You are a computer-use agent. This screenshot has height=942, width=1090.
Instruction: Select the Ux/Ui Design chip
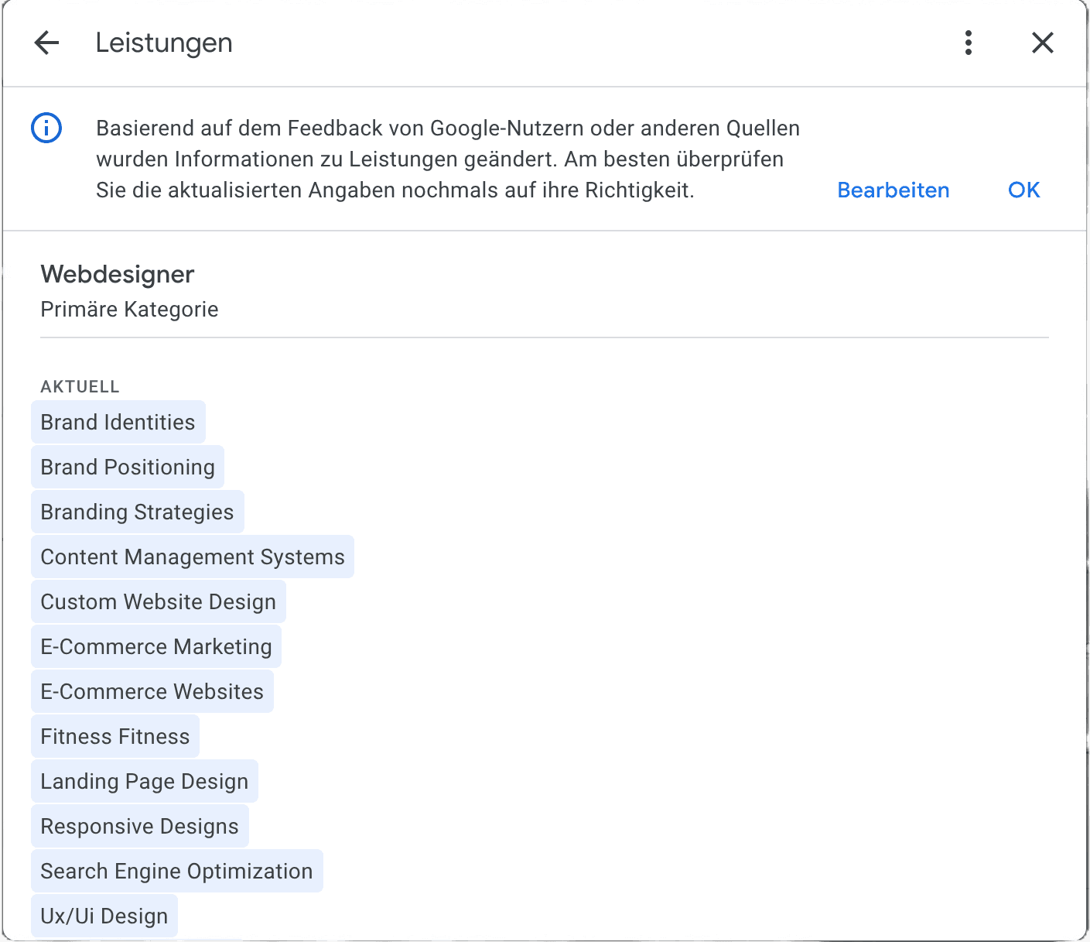point(104,916)
